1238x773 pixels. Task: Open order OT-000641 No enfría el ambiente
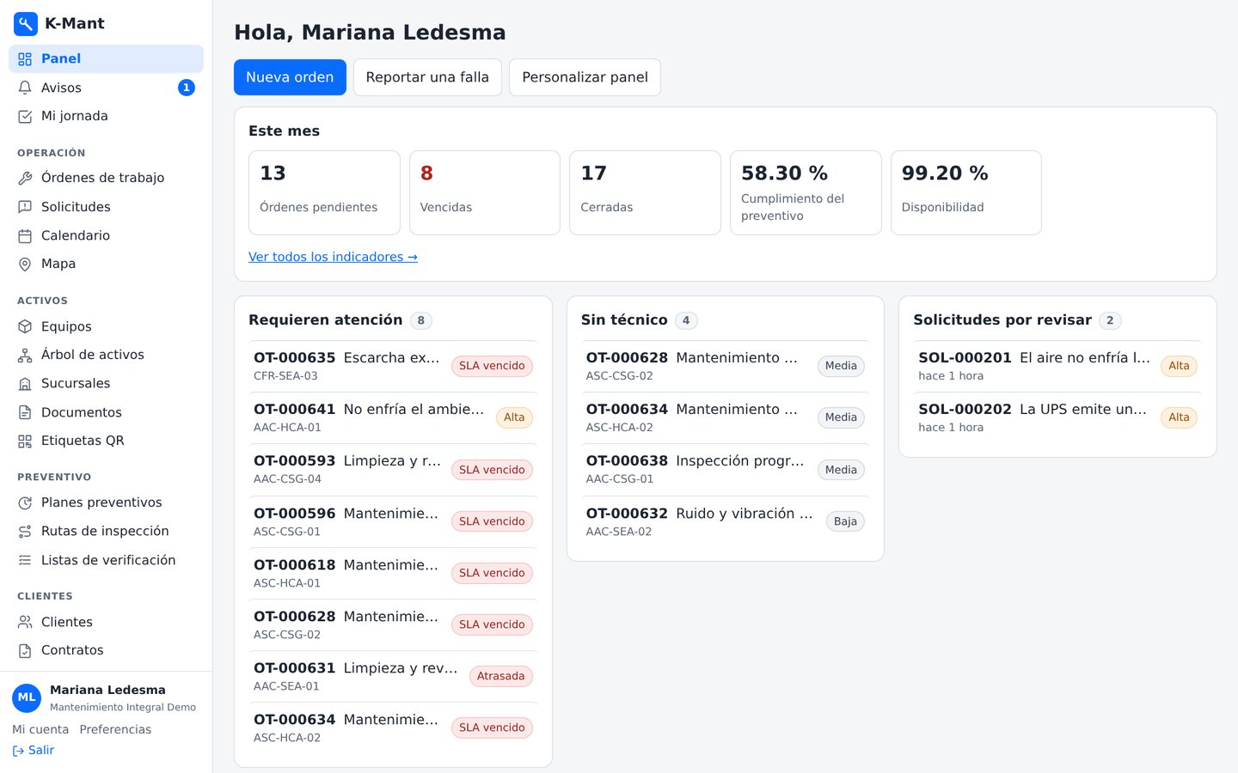click(x=393, y=417)
